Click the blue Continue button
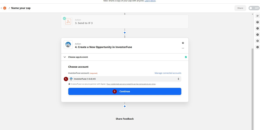 [125, 91]
